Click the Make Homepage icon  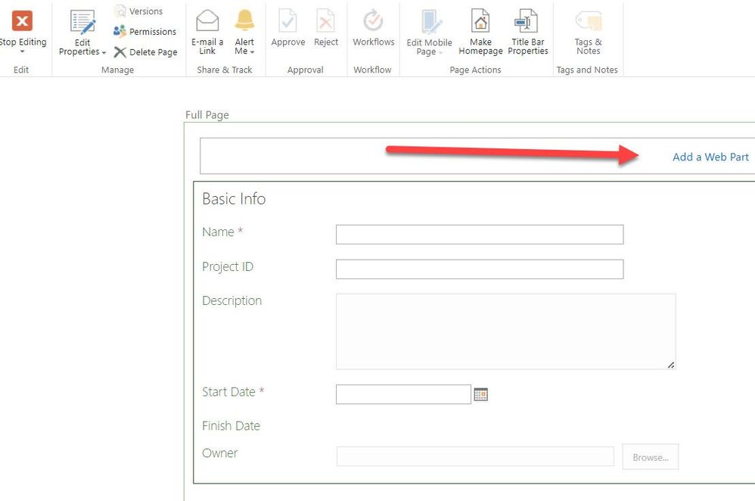point(480,21)
